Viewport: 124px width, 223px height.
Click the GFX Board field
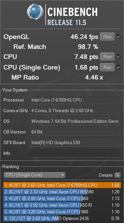(x=75, y=142)
